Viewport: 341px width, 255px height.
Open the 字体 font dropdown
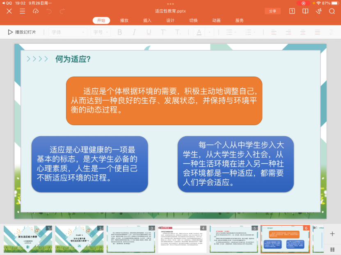tap(68, 32)
